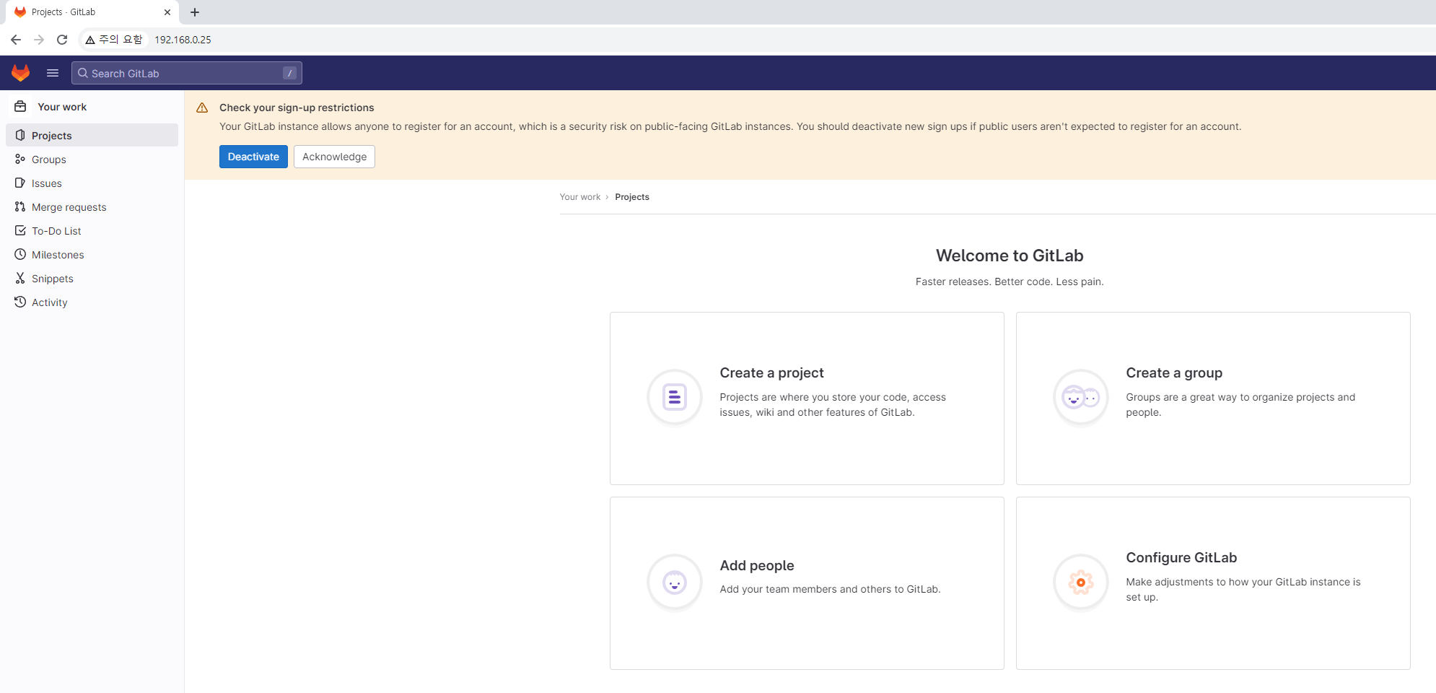Image resolution: width=1436 pixels, height=693 pixels.
Task: Click 'Faster releases. Better code. Less pain.' text
Action: (x=1010, y=282)
